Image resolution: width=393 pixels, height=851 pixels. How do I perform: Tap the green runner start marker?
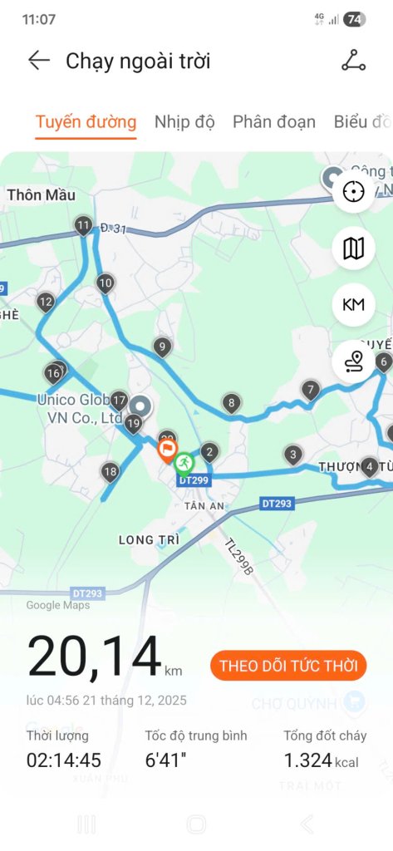[x=184, y=464]
